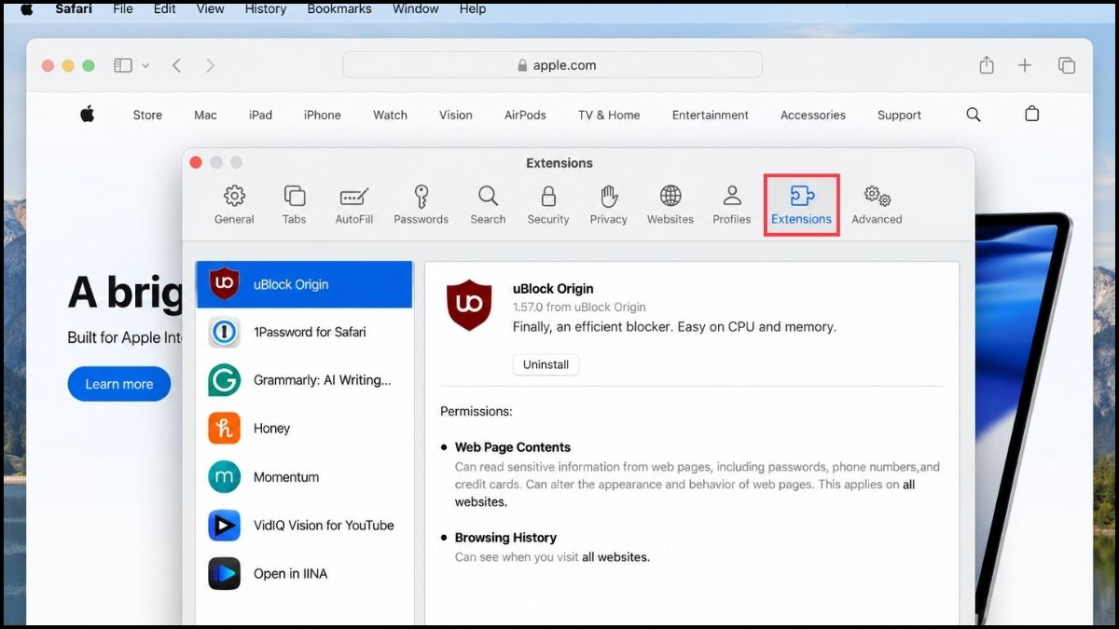Image resolution: width=1119 pixels, height=629 pixels.
Task: Open the Watch link on apple.com
Action: (390, 116)
